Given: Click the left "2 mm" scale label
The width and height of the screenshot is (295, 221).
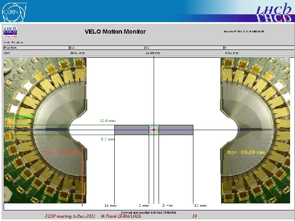Looking at the screenshot, I should click(x=144, y=205).
